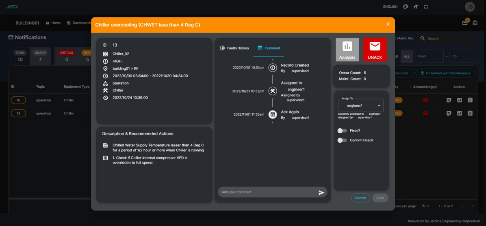Toggle the Fixed? switch

tap(342, 131)
